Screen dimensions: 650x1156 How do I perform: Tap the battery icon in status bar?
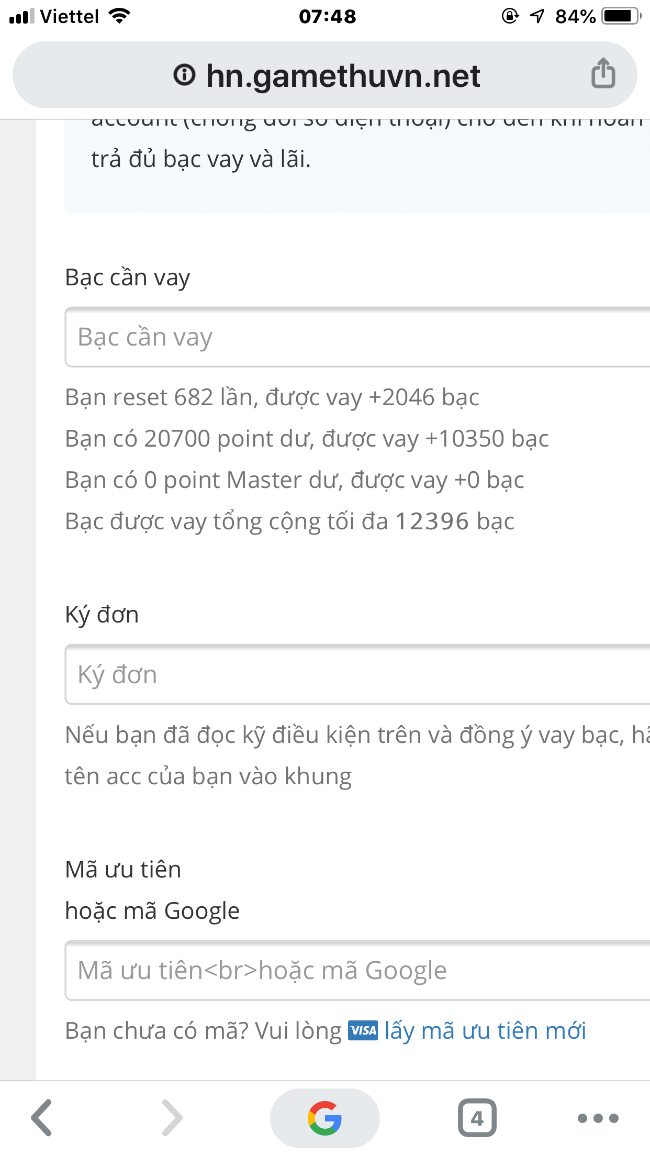click(621, 16)
